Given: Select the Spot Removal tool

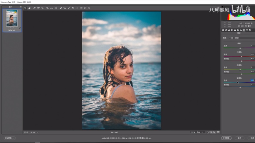Looking at the screenshot, I should (x=60, y=8).
